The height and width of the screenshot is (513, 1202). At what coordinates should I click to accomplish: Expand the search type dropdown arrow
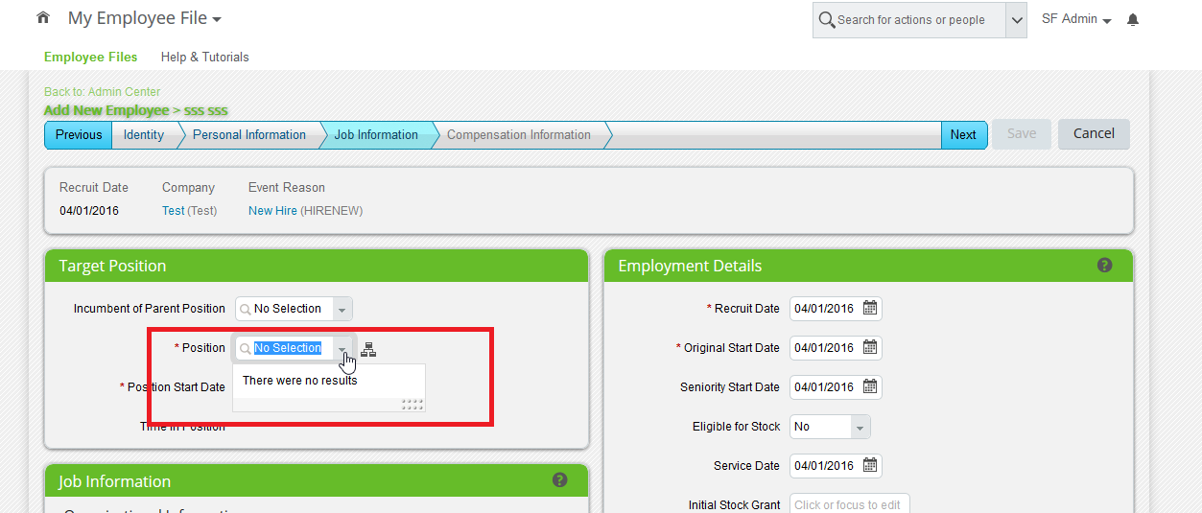[x=1016, y=20]
